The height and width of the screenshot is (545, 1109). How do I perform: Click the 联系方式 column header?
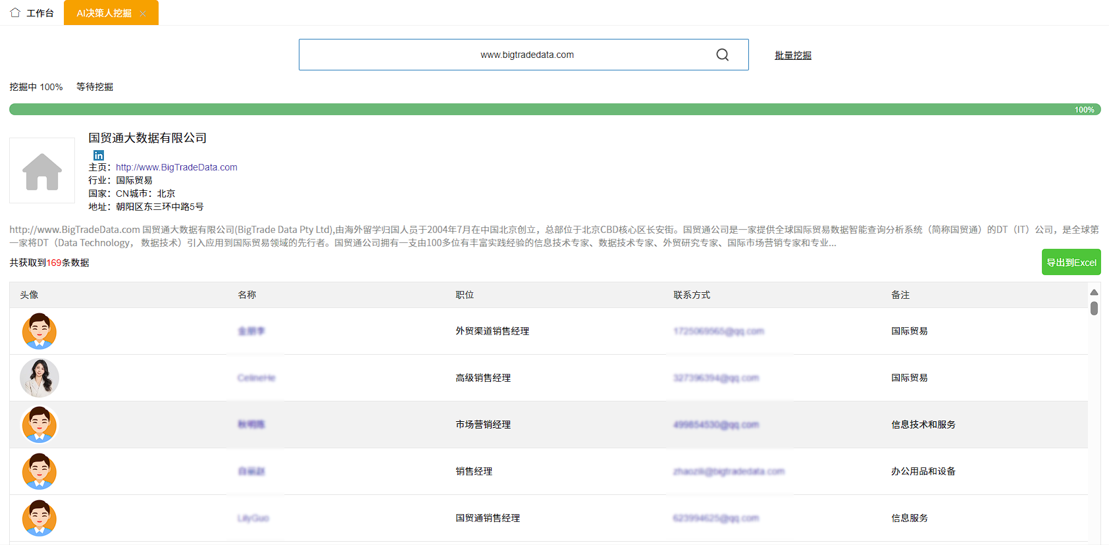click(x=692, y=295)
